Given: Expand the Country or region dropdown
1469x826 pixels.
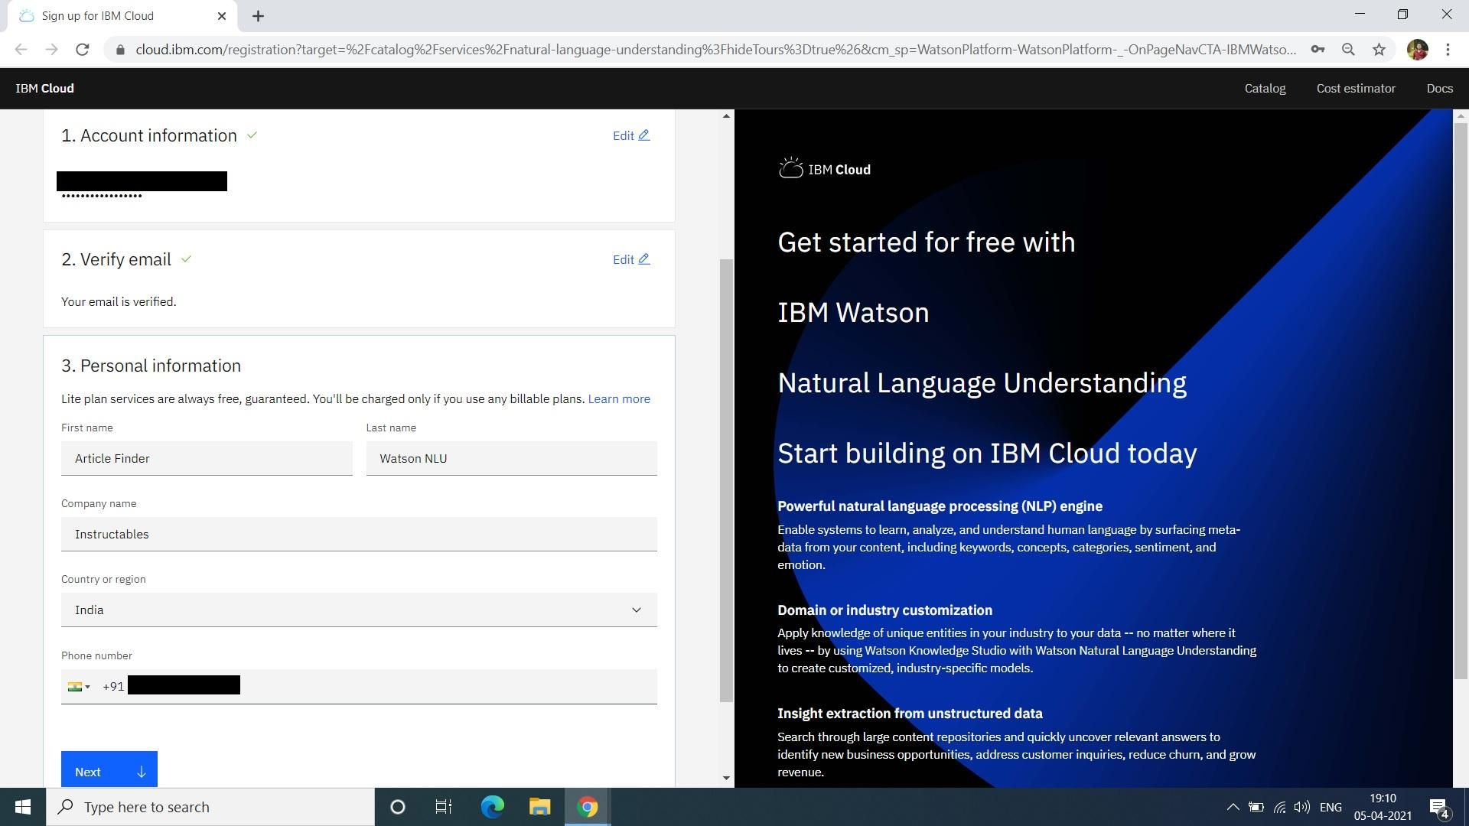Looking at the screenshot, I should point(359,610).
